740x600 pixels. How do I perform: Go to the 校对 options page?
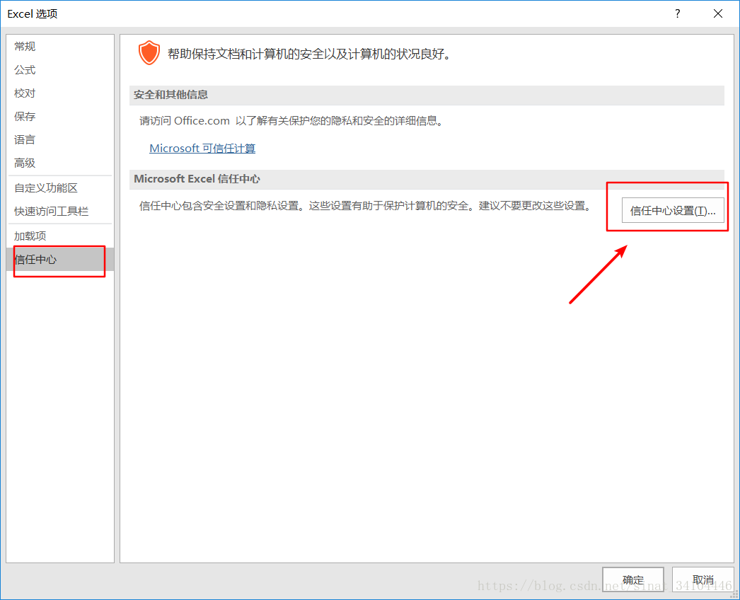coord(60,93)
